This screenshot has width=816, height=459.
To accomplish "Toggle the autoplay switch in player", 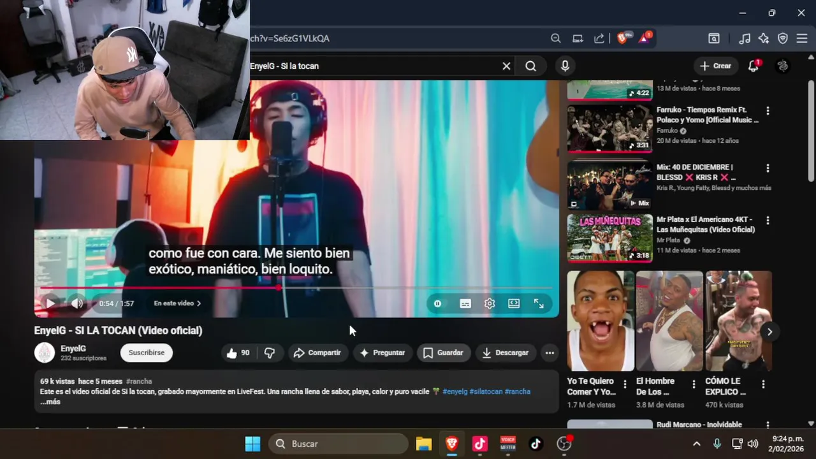I will click(438, 303).
